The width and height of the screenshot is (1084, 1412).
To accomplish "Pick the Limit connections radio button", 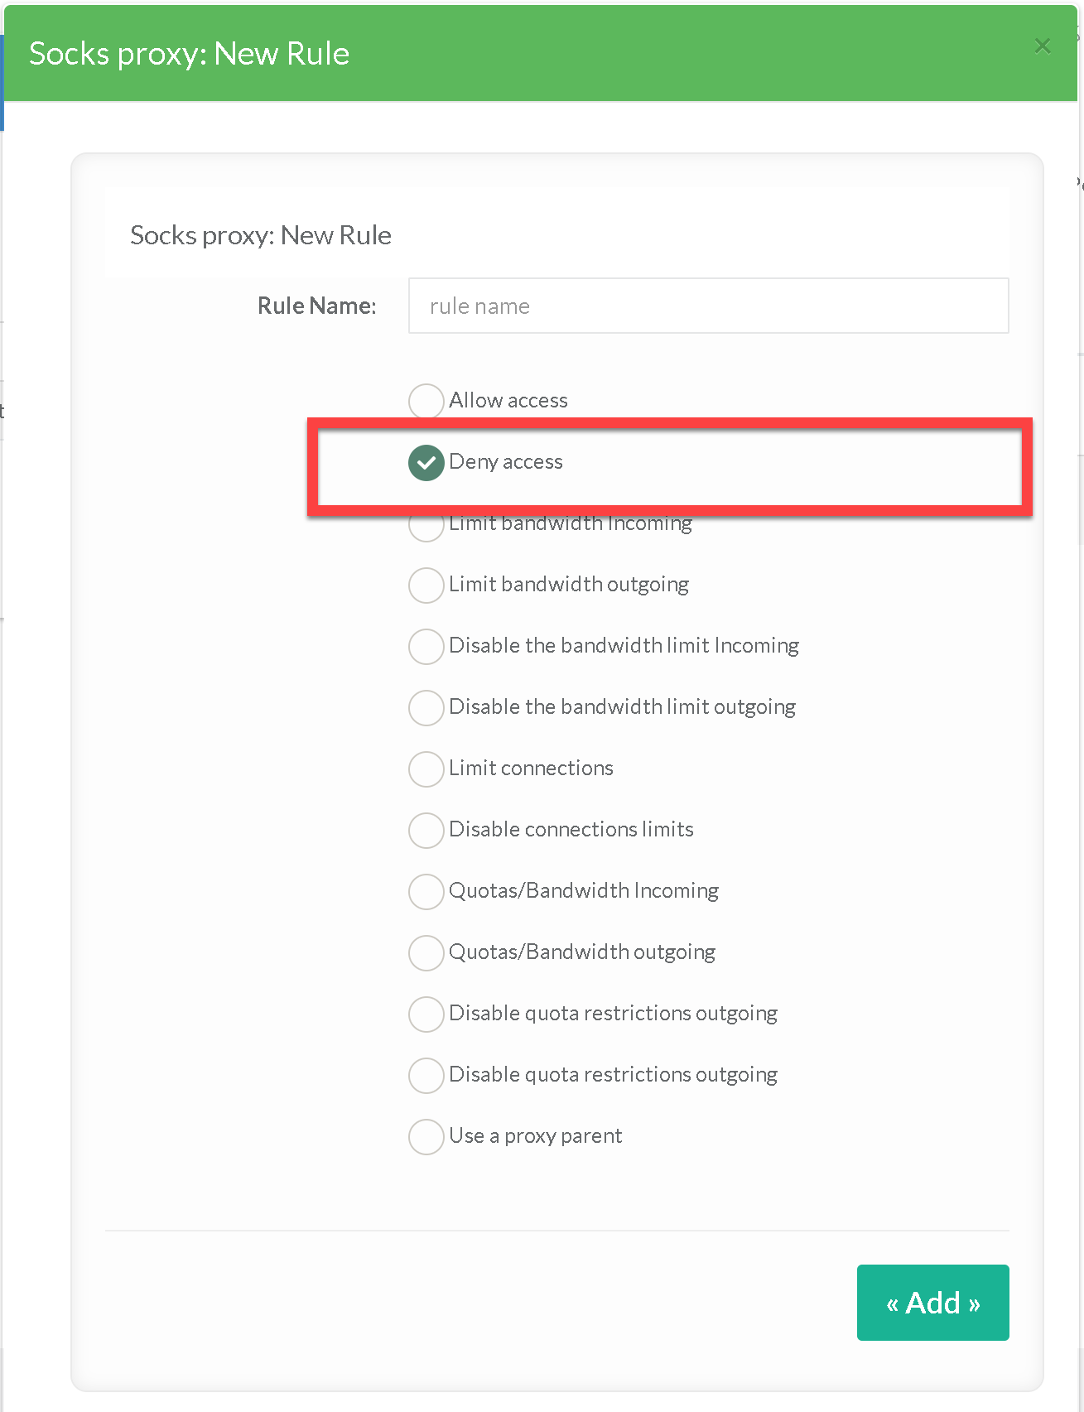I will 426,769.
